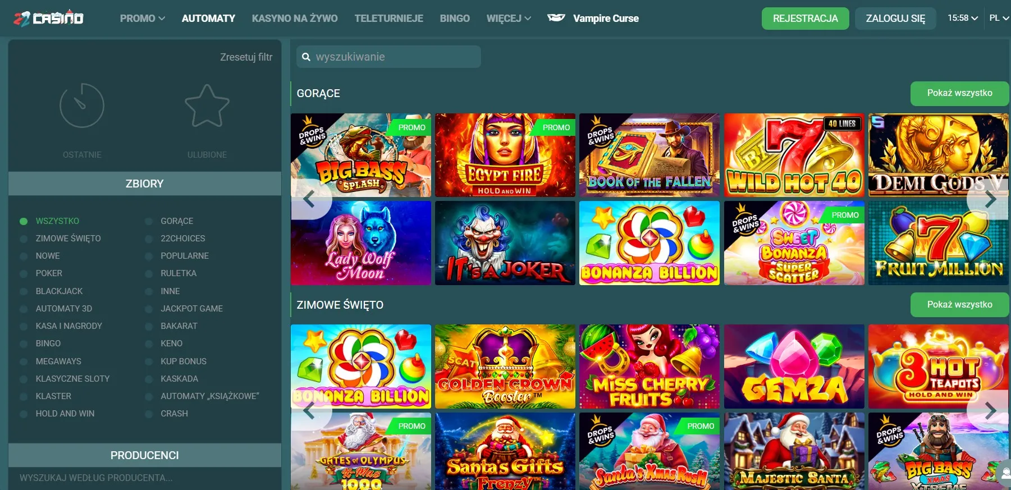Open the Ulubione favorites star icon
Image resolution: width=1011 pixels, height=490 pixels.
(x=207, y=106)
